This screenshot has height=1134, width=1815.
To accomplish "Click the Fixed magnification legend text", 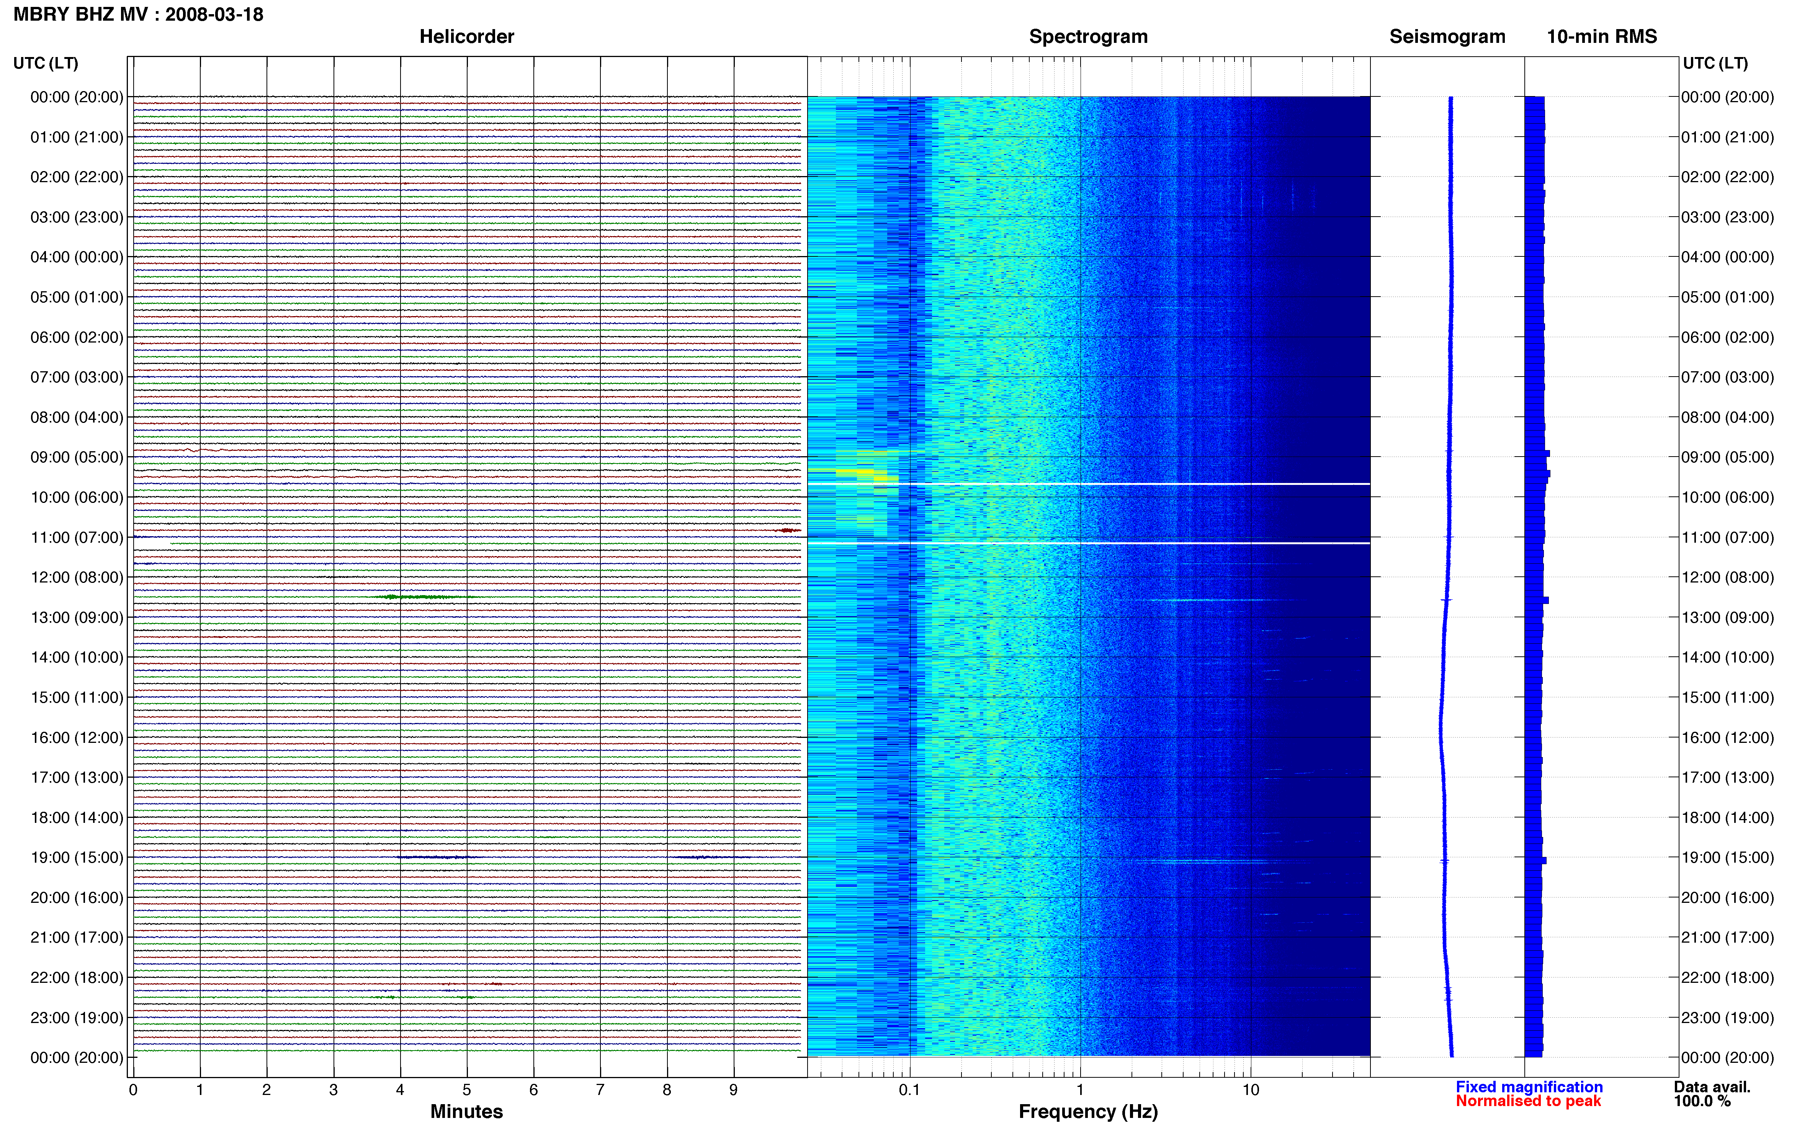I will tap(1529, 1087).
